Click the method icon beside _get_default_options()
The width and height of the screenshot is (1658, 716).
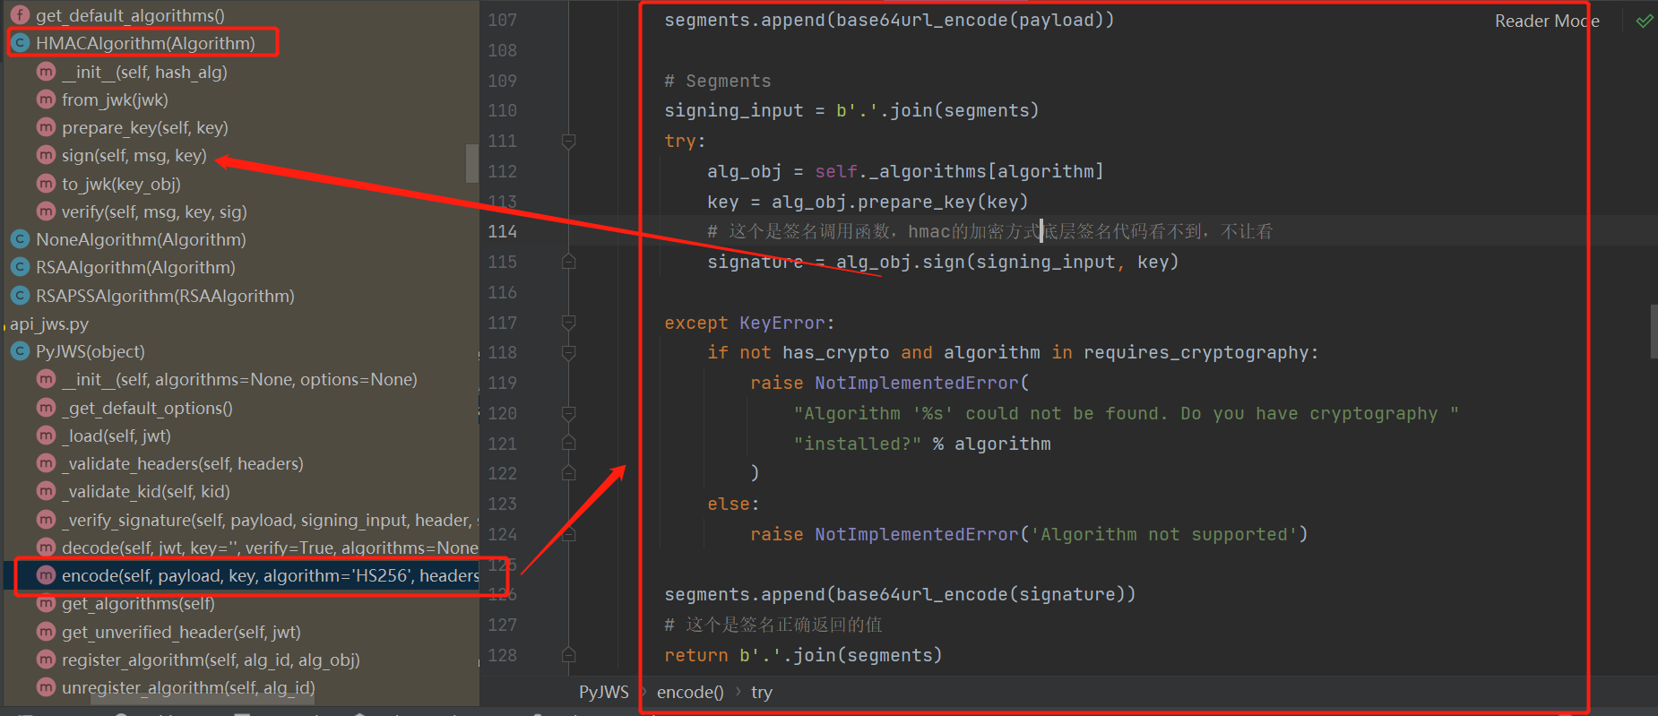[46, 408]
